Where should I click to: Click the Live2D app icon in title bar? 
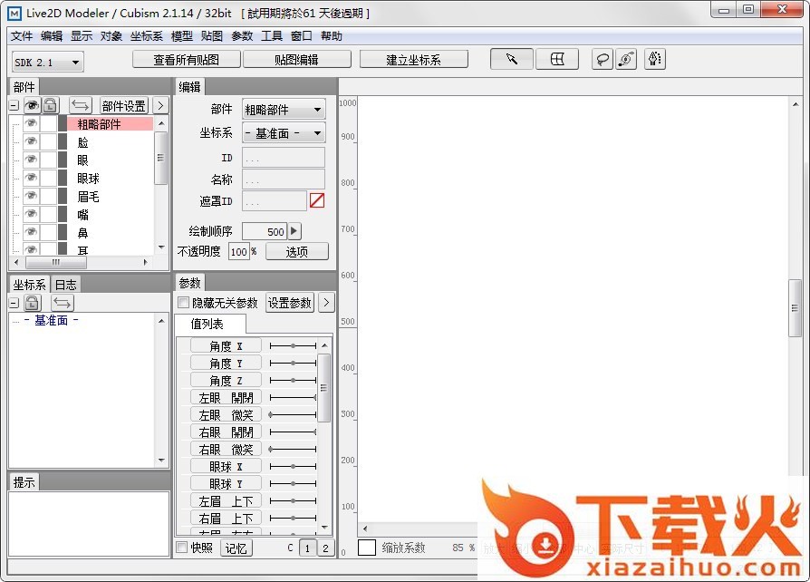click(15, 13)
